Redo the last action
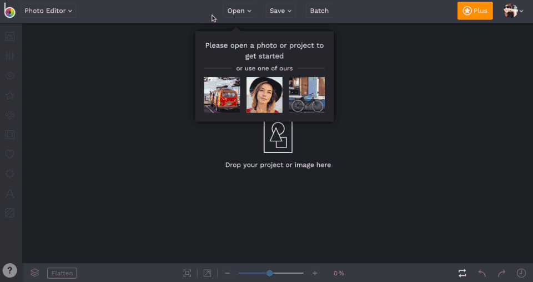The image size is (533, 282). (502, 273)
